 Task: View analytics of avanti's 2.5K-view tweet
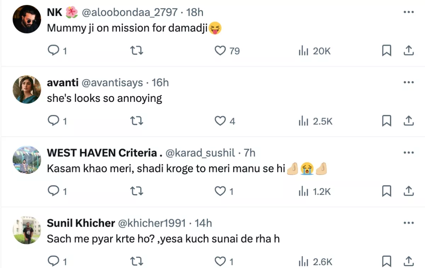coord(315,121)
